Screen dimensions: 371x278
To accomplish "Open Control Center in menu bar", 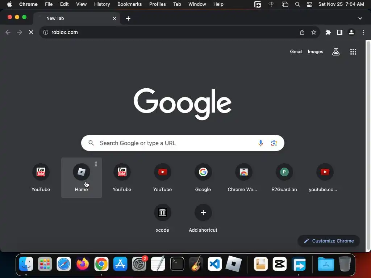I will [309, 4].
